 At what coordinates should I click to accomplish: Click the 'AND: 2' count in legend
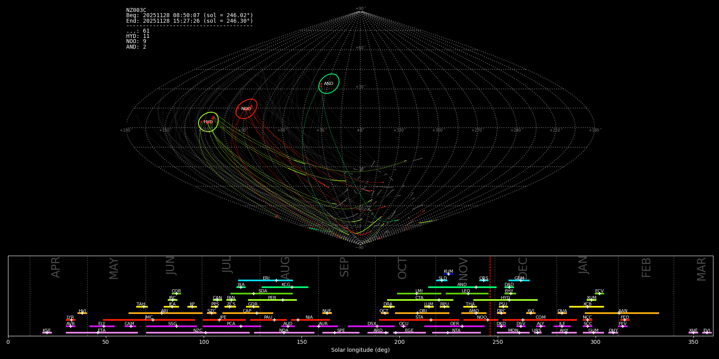136,47
